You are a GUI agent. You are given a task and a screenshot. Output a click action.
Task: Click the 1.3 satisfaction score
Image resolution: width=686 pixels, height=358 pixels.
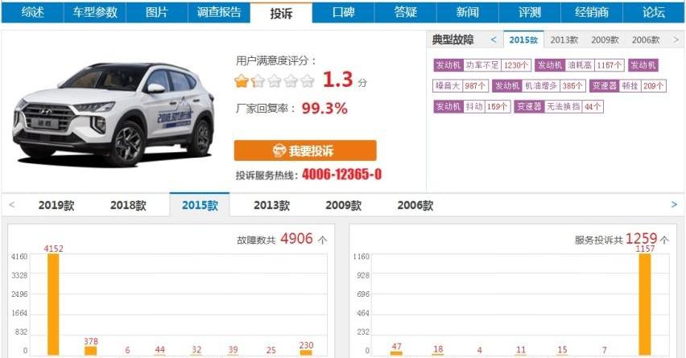tap(337, 80)
